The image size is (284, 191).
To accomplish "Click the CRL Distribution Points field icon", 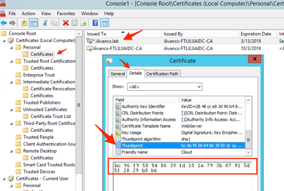I will pos(118,113).
